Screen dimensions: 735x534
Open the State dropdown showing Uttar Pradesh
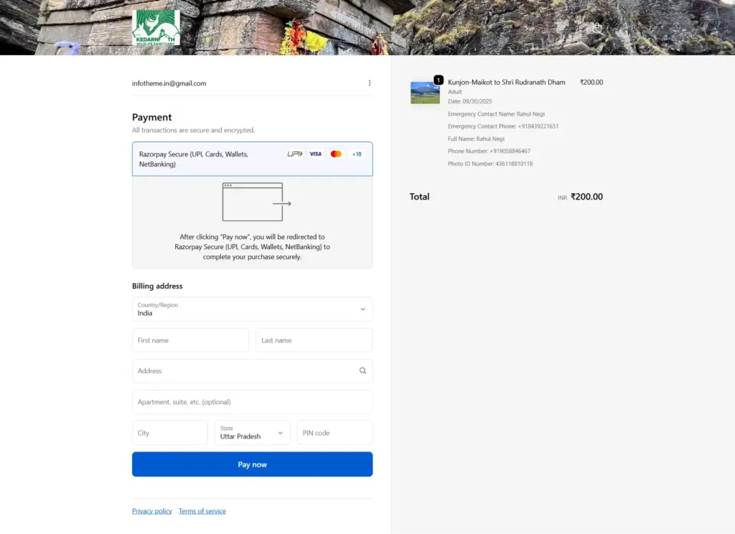tap(252, 433)
